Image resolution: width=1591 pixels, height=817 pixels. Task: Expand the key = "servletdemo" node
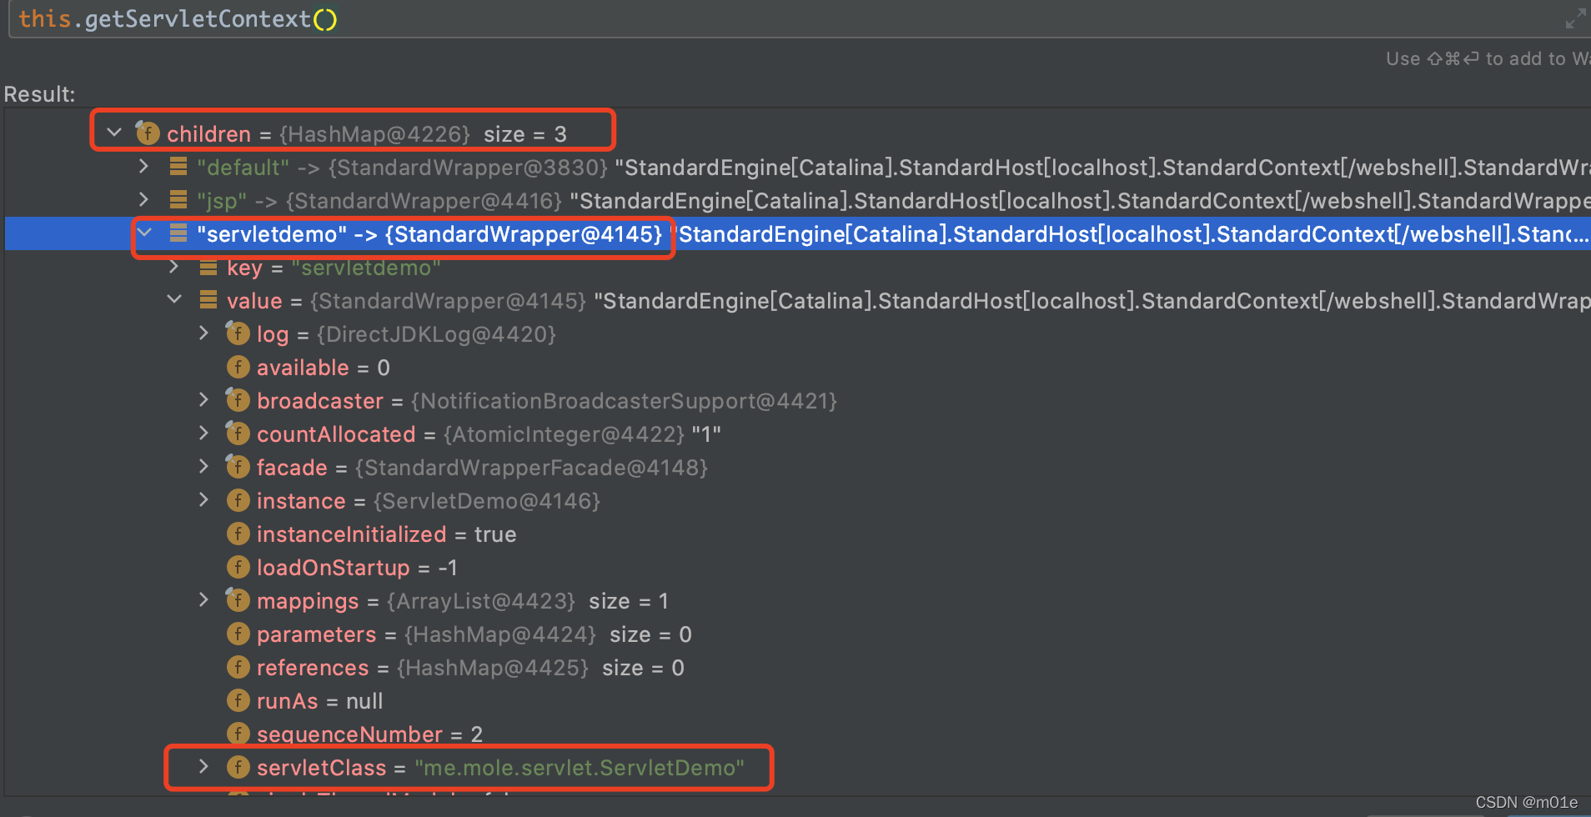pyautogui.click(x=174, y=267)
